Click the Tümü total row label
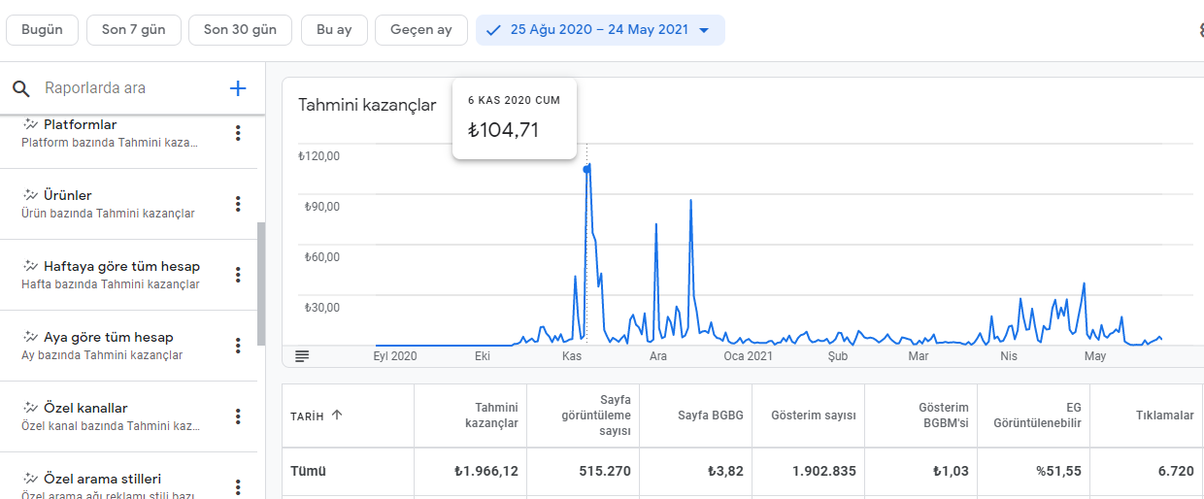This screenshot has width=1204, height=499. (308, 471)
